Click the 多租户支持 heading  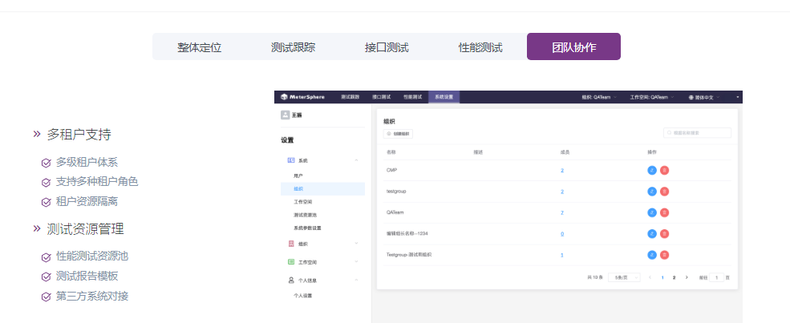coord(79,135)
